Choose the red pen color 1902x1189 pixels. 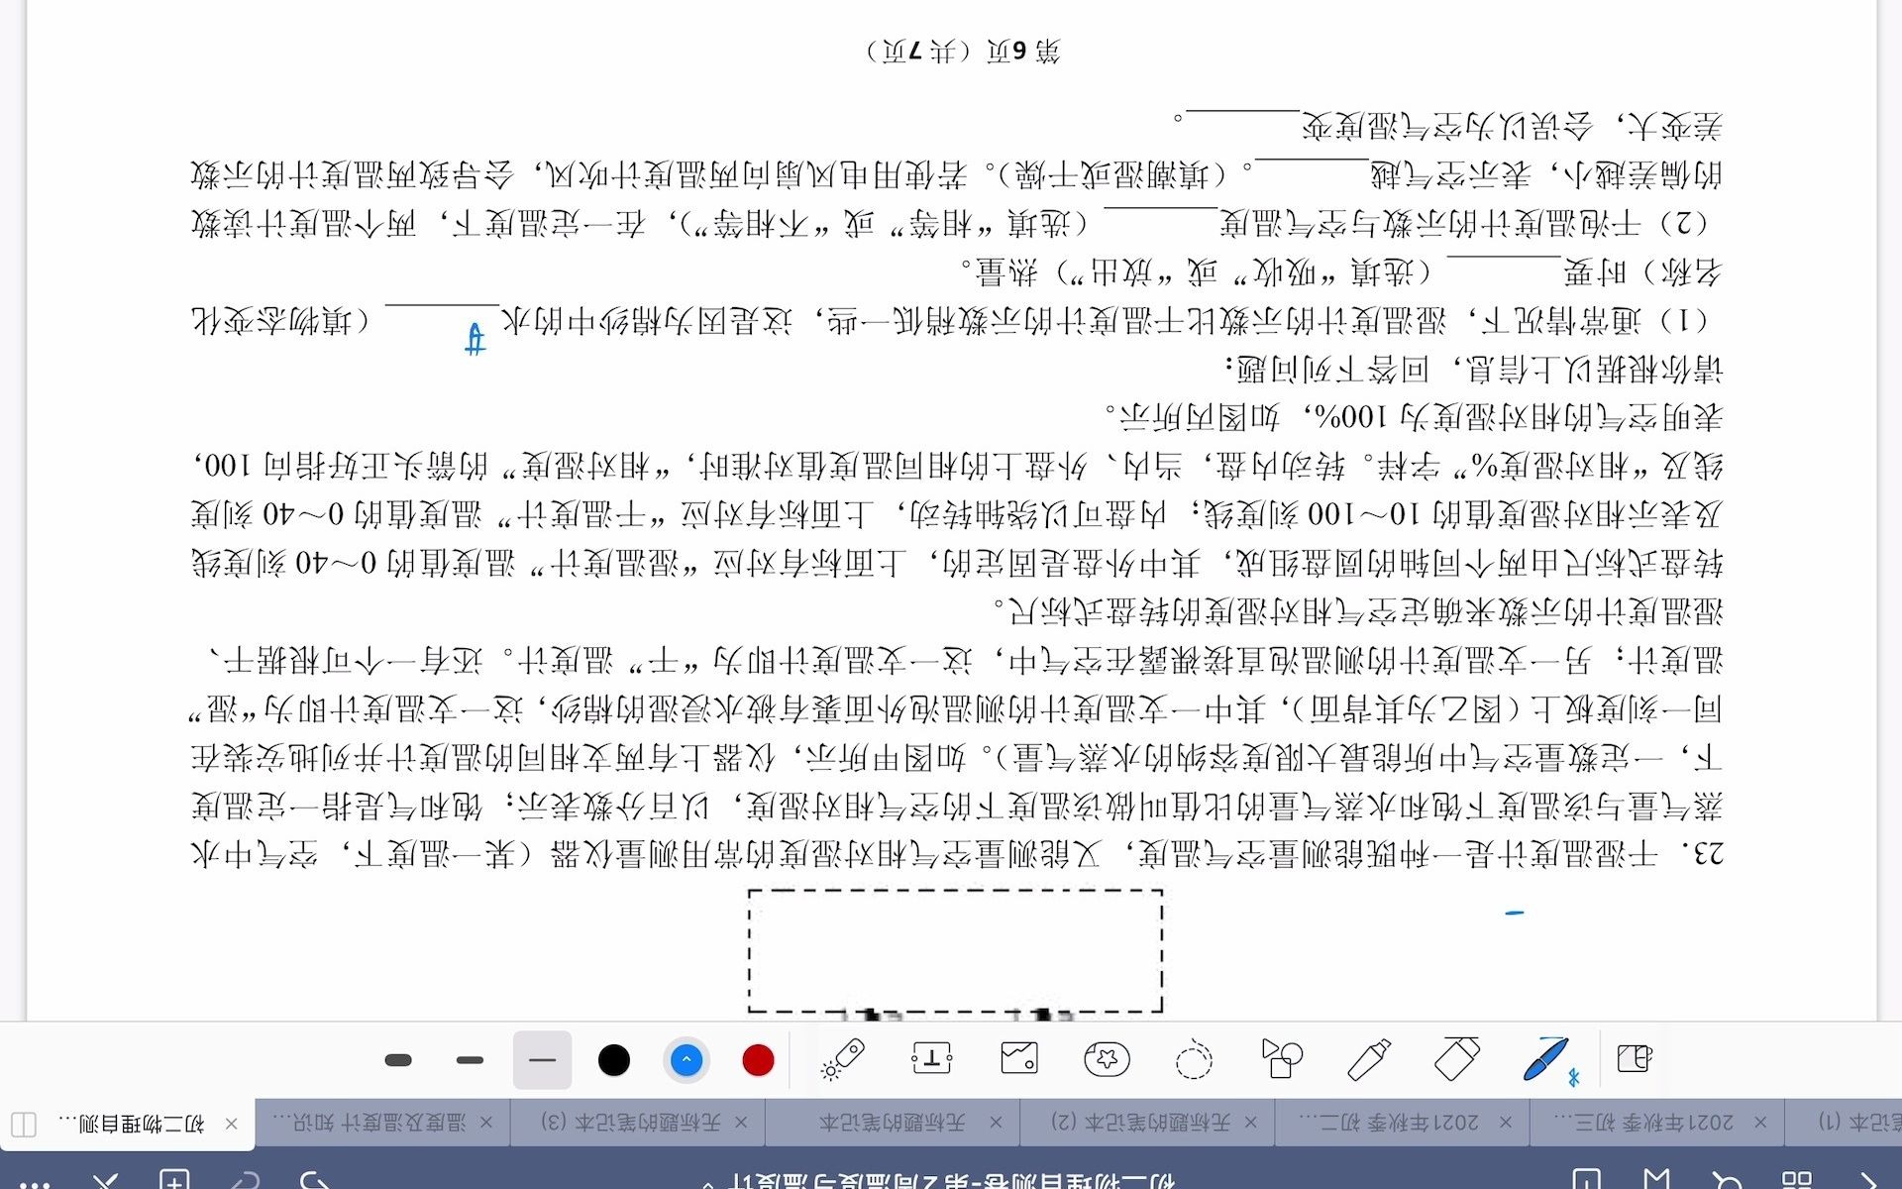coord(758,1060)
